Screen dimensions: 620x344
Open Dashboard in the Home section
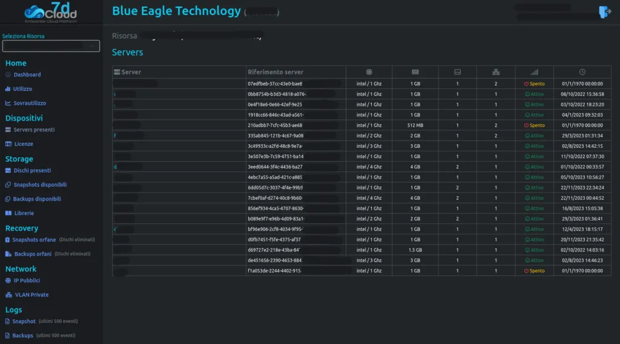(27, 74)
